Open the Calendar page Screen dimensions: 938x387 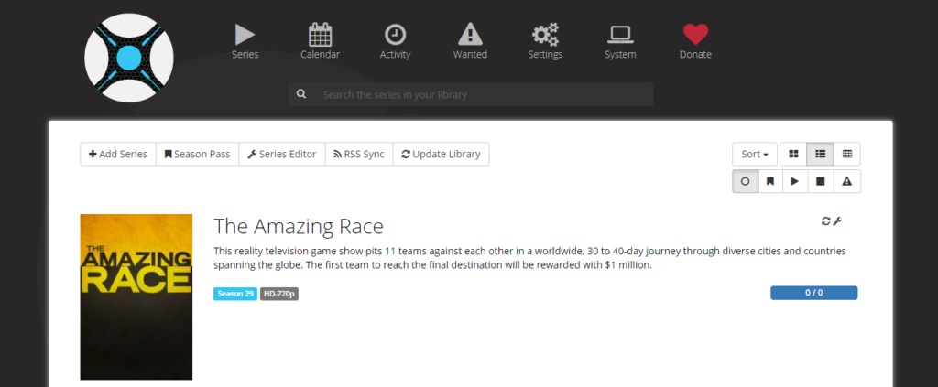320,42
